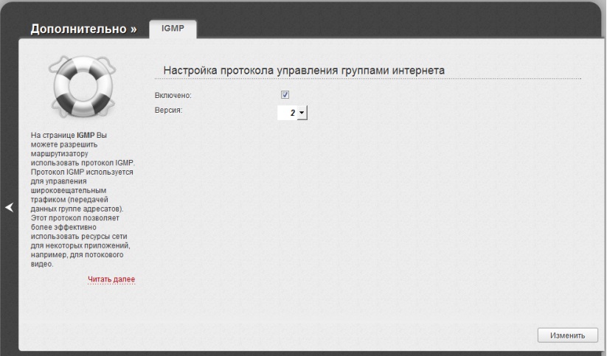Open the Версия dropdown arrow
The width and height of the screenshot is (607, 356).
coord(302,113)
